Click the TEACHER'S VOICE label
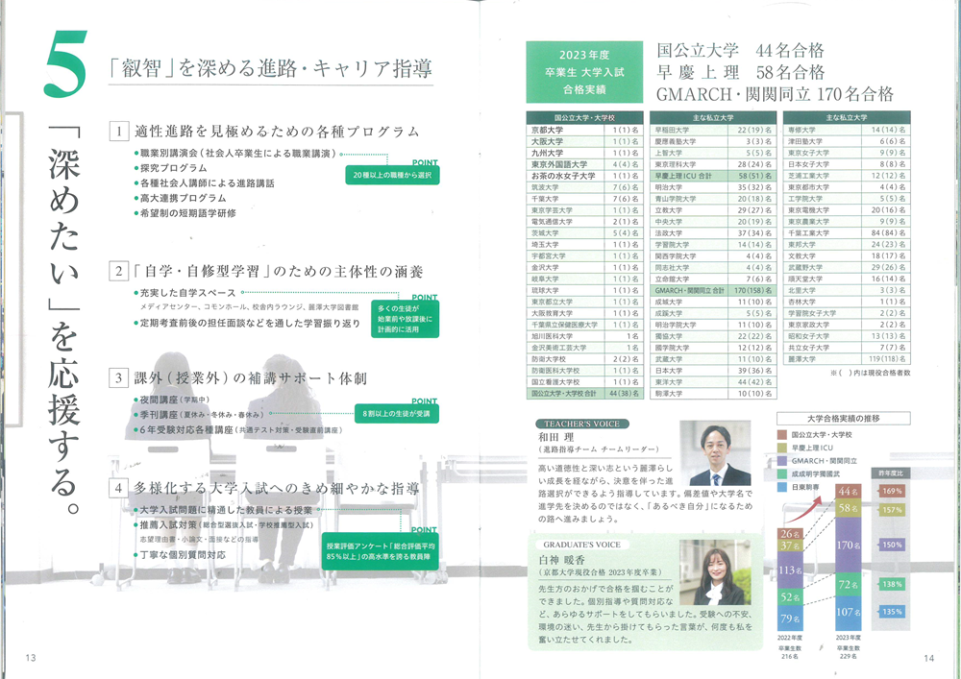This screenshot has width=961, height=679. pyautogui.click(x=581, y=424)
